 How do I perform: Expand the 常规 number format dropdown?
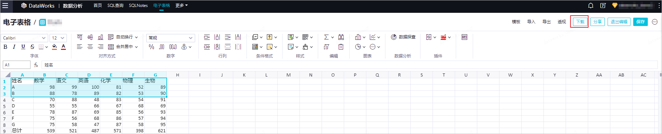[x=171, y=38]
